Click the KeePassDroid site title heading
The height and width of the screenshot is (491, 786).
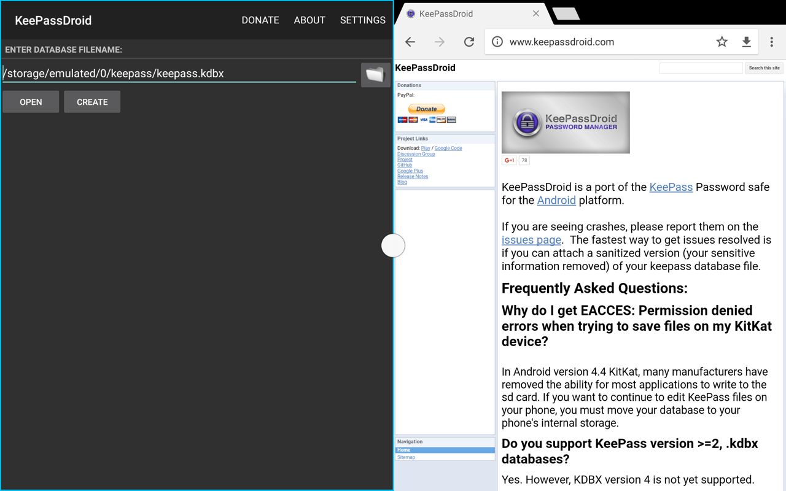pyautogui.click(x=425, y=68)
